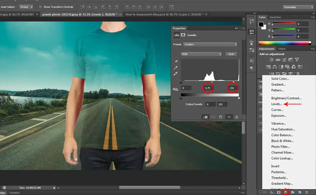
Task: Click the Levels clipping button in Properties
Action: [x=205, y=118]
